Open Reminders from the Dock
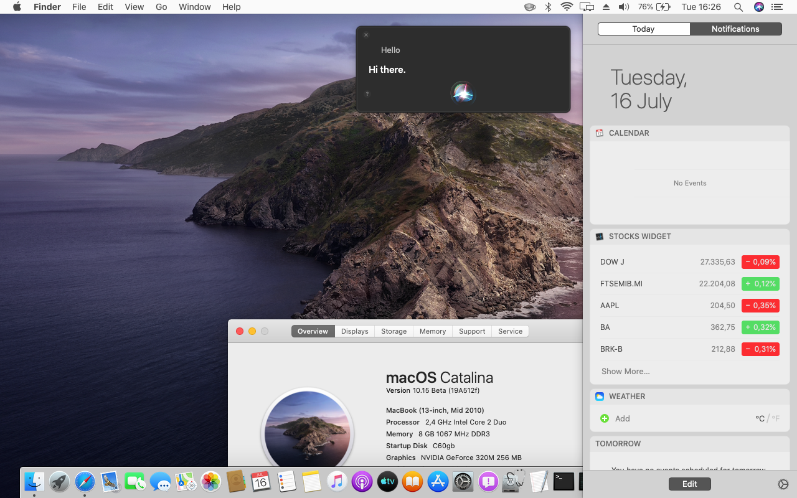The image size is (797, 498). 286,481
